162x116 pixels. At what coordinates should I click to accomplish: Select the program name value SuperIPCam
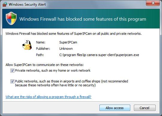(68, 42)
